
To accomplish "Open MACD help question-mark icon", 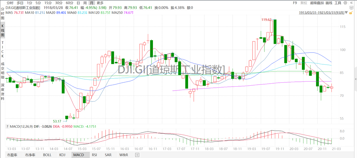I will click(7, 127).
